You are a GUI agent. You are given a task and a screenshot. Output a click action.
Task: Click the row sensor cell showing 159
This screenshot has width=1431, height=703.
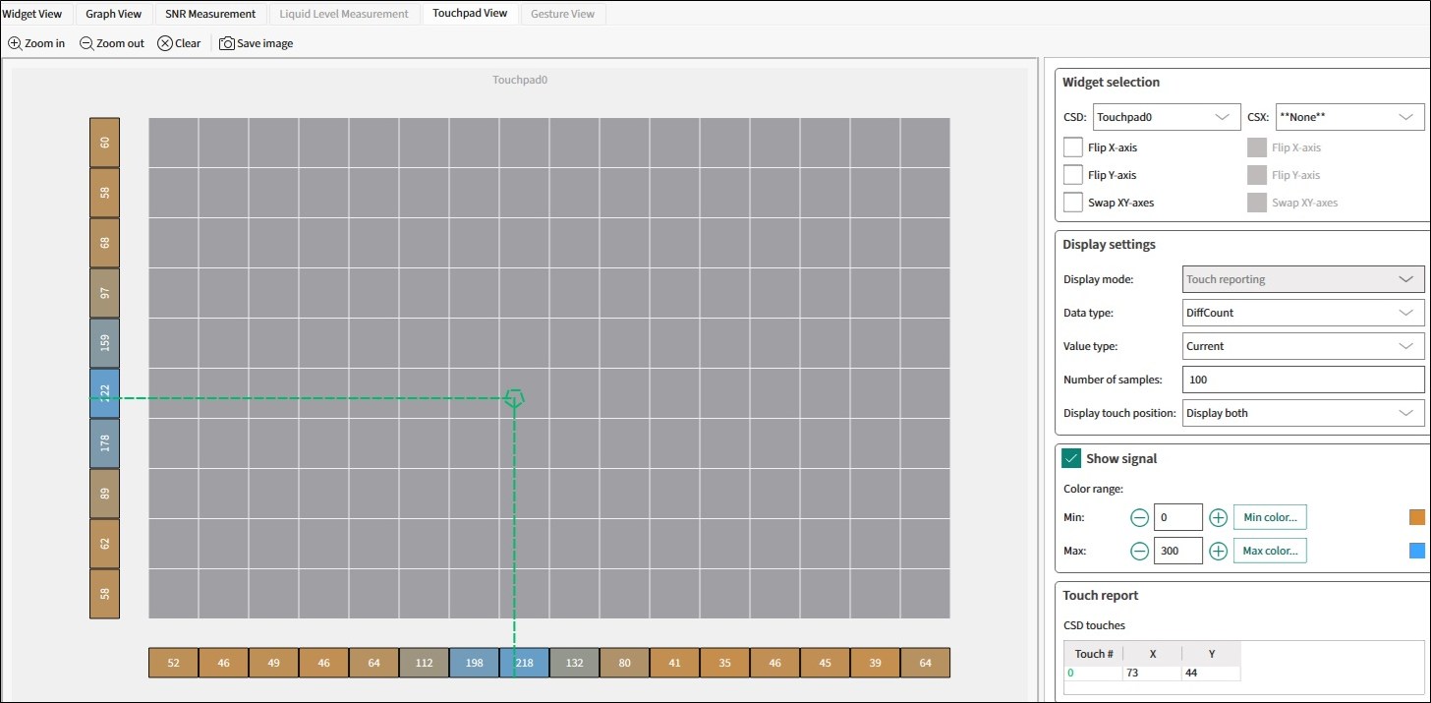(104, 343)
